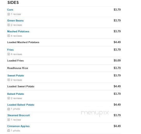Click the camera icon under Loaded Baked Potato
Screen dimensions: 141x134
pos(9,109)
